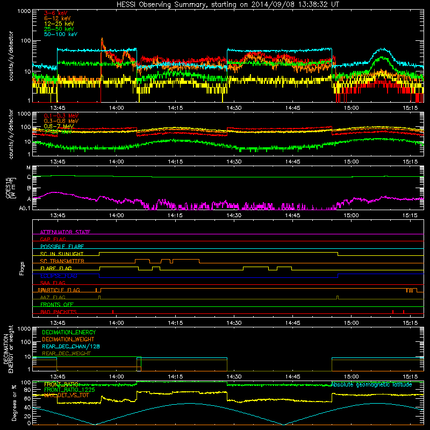Click the green 7-20 MeV legend label

click(58, 132)
